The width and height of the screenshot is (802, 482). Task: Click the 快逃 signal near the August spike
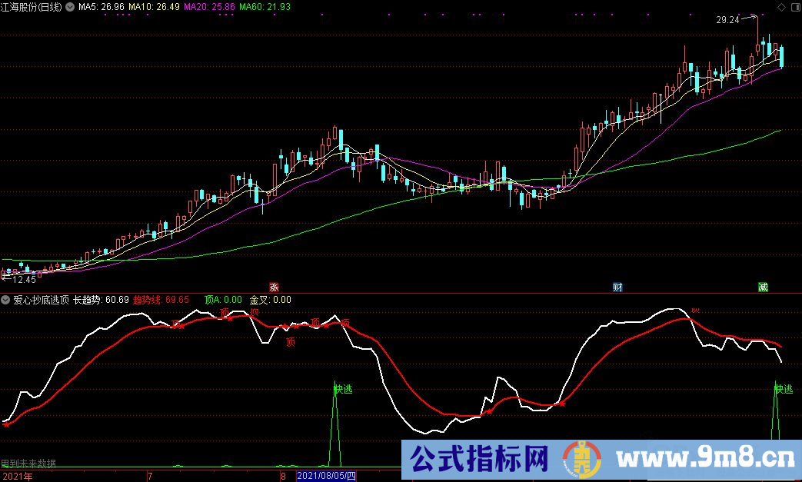(x=344, y=390)
